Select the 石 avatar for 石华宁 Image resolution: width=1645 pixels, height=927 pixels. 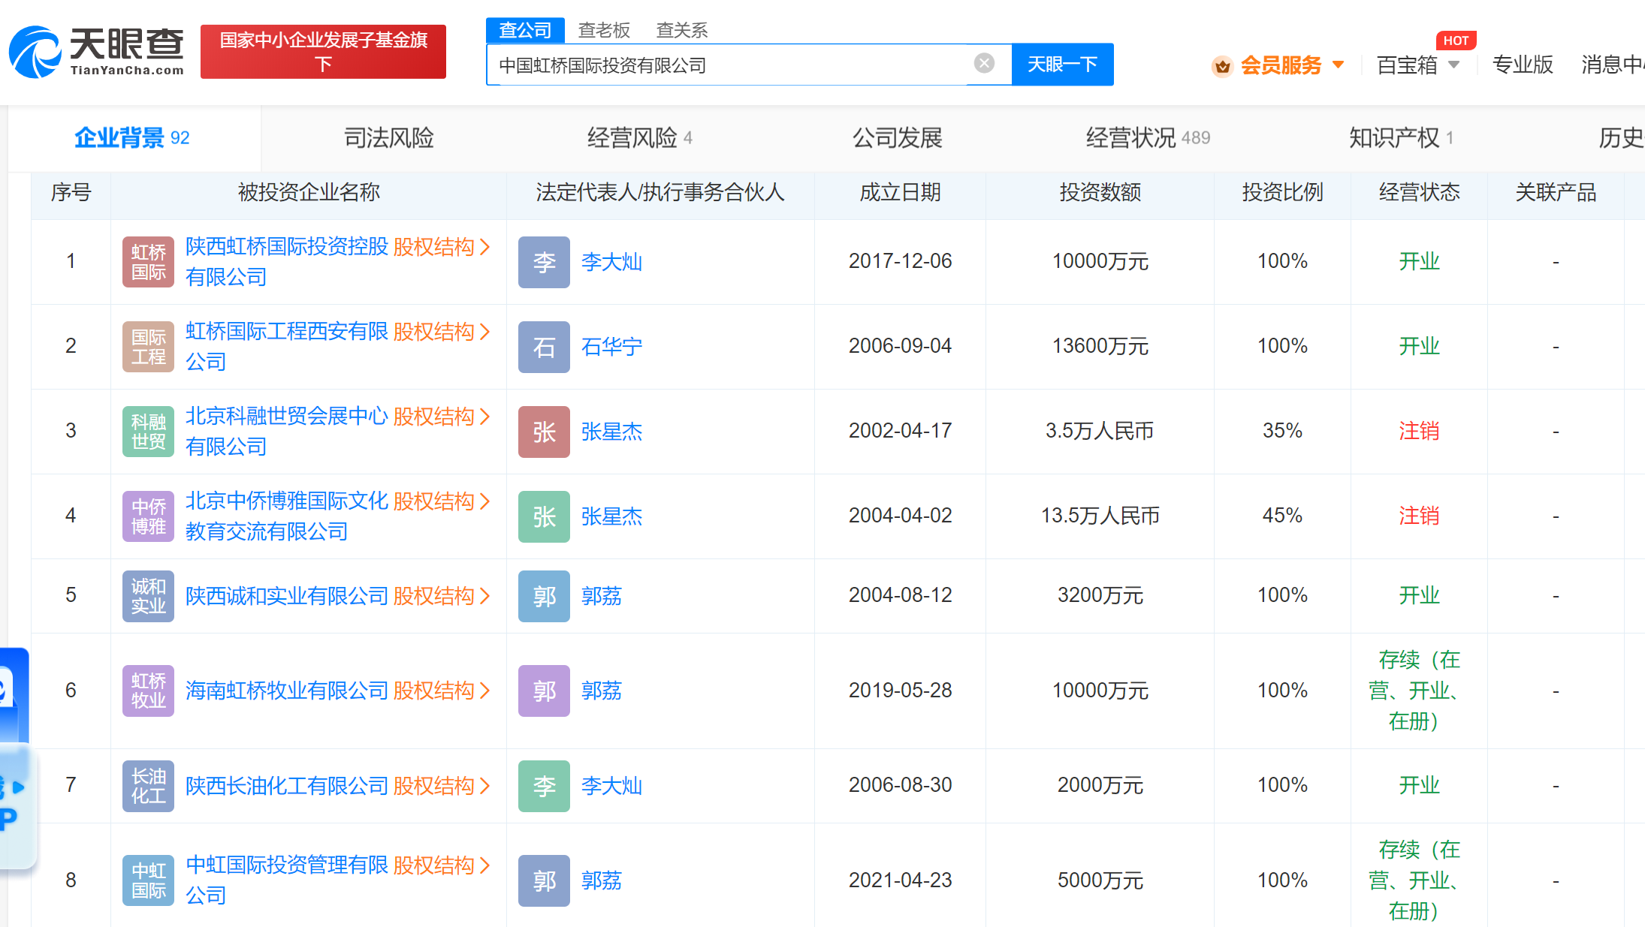544,347
